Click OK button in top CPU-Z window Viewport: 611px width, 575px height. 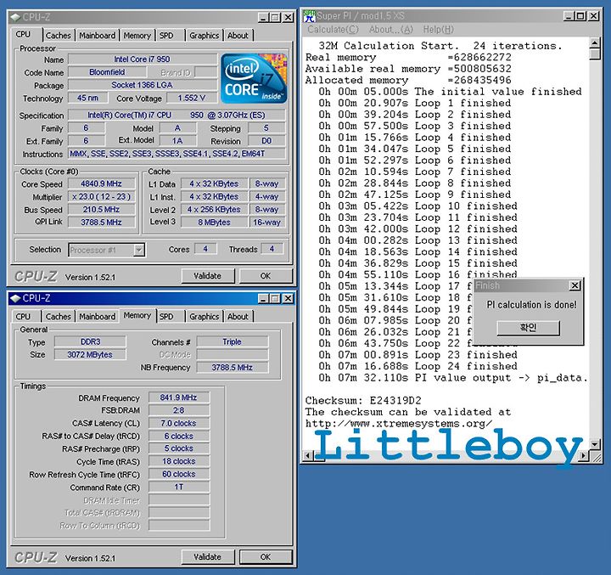click(x=266, y=276)
